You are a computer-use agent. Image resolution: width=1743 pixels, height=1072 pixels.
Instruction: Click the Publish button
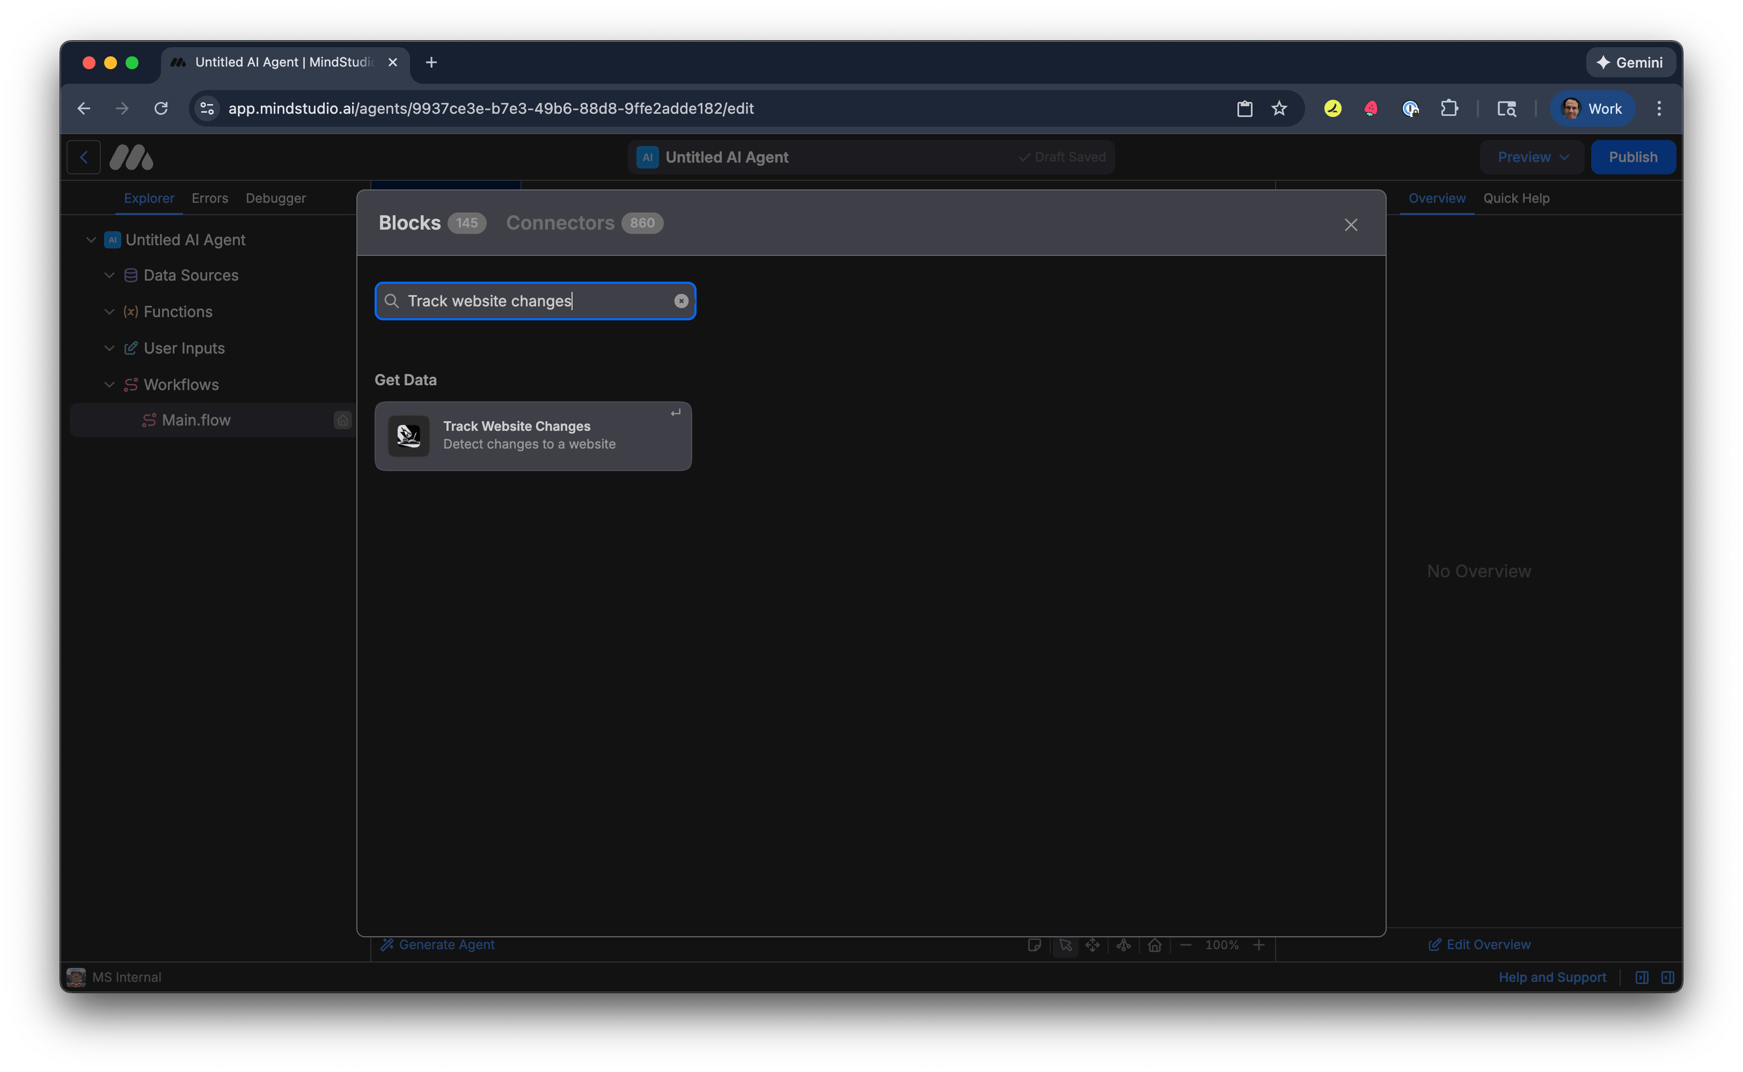point(1633,157)
